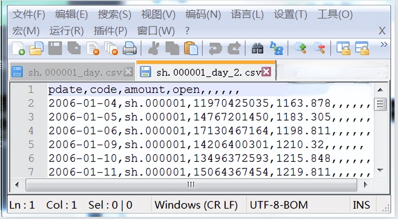This screenshot has height=219, width=398.
Task: Open the 搜索(S) menu
Action: pos(115,14)
